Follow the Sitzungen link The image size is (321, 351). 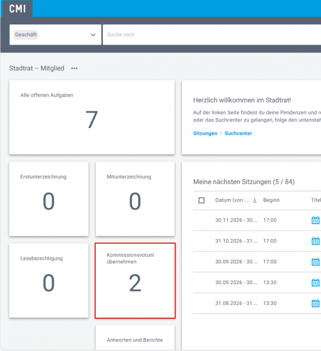pos(205,133)
